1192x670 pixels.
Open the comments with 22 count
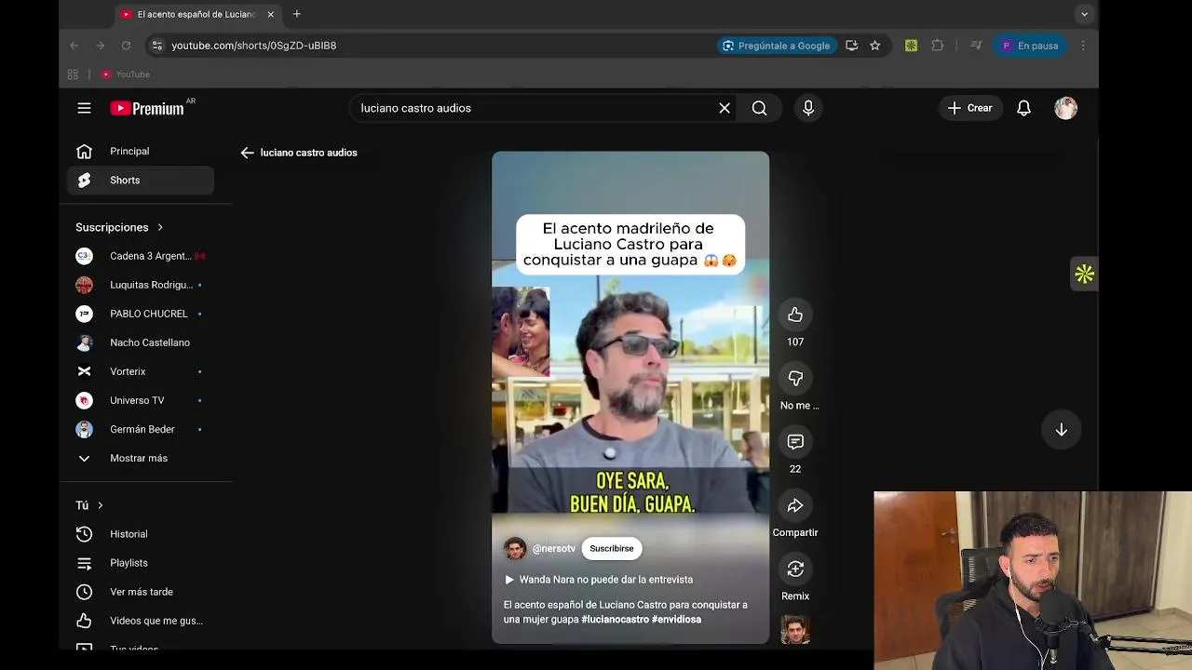(795, 441)
